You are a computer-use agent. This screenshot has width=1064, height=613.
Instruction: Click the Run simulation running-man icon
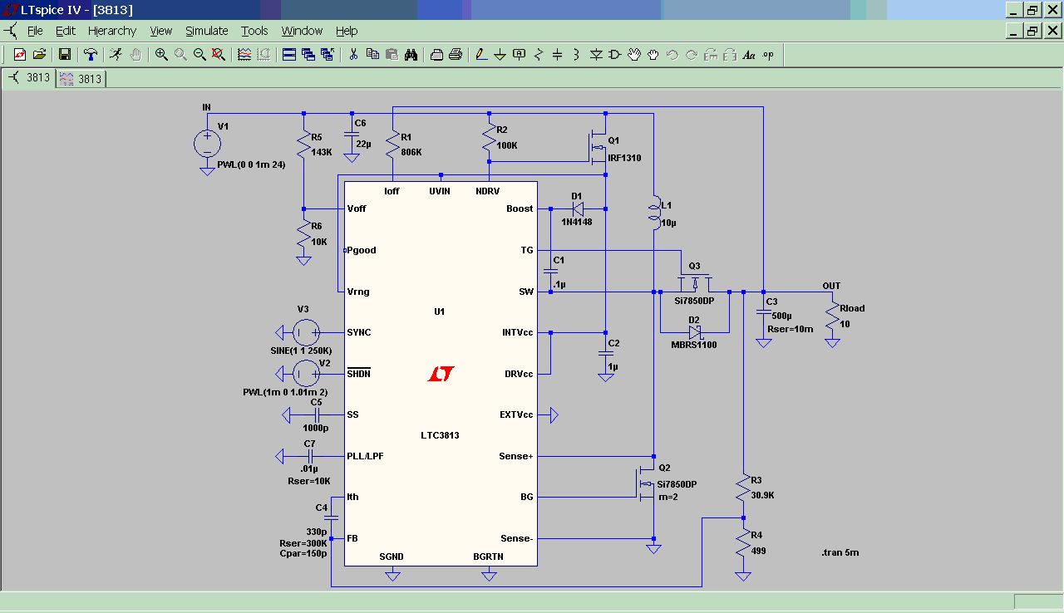pos(116,55)
